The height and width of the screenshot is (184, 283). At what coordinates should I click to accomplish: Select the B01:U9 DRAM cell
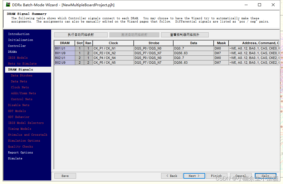pos(65,53)
